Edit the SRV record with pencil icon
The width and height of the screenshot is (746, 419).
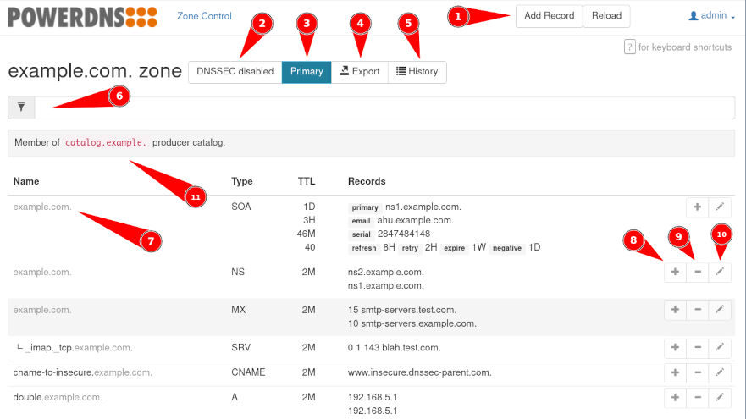(720, 347)
